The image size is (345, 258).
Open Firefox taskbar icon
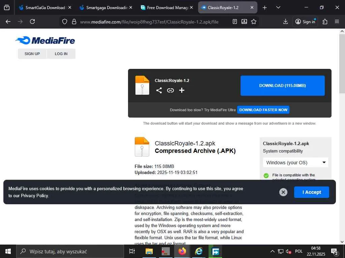tap(182, 251)
